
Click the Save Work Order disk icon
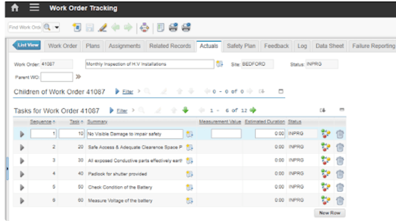pyautogui.click(x=90, y=27)
